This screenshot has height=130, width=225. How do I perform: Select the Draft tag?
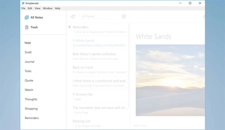tap(28, 52)
